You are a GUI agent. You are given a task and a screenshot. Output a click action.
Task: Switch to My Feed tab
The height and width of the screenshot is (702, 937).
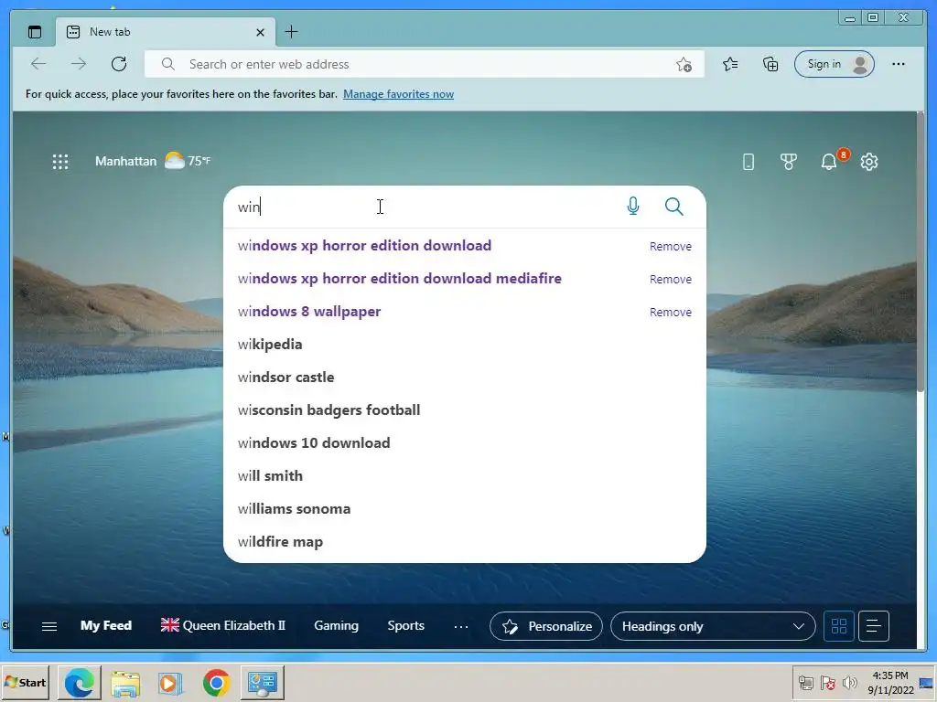(106, 625)
